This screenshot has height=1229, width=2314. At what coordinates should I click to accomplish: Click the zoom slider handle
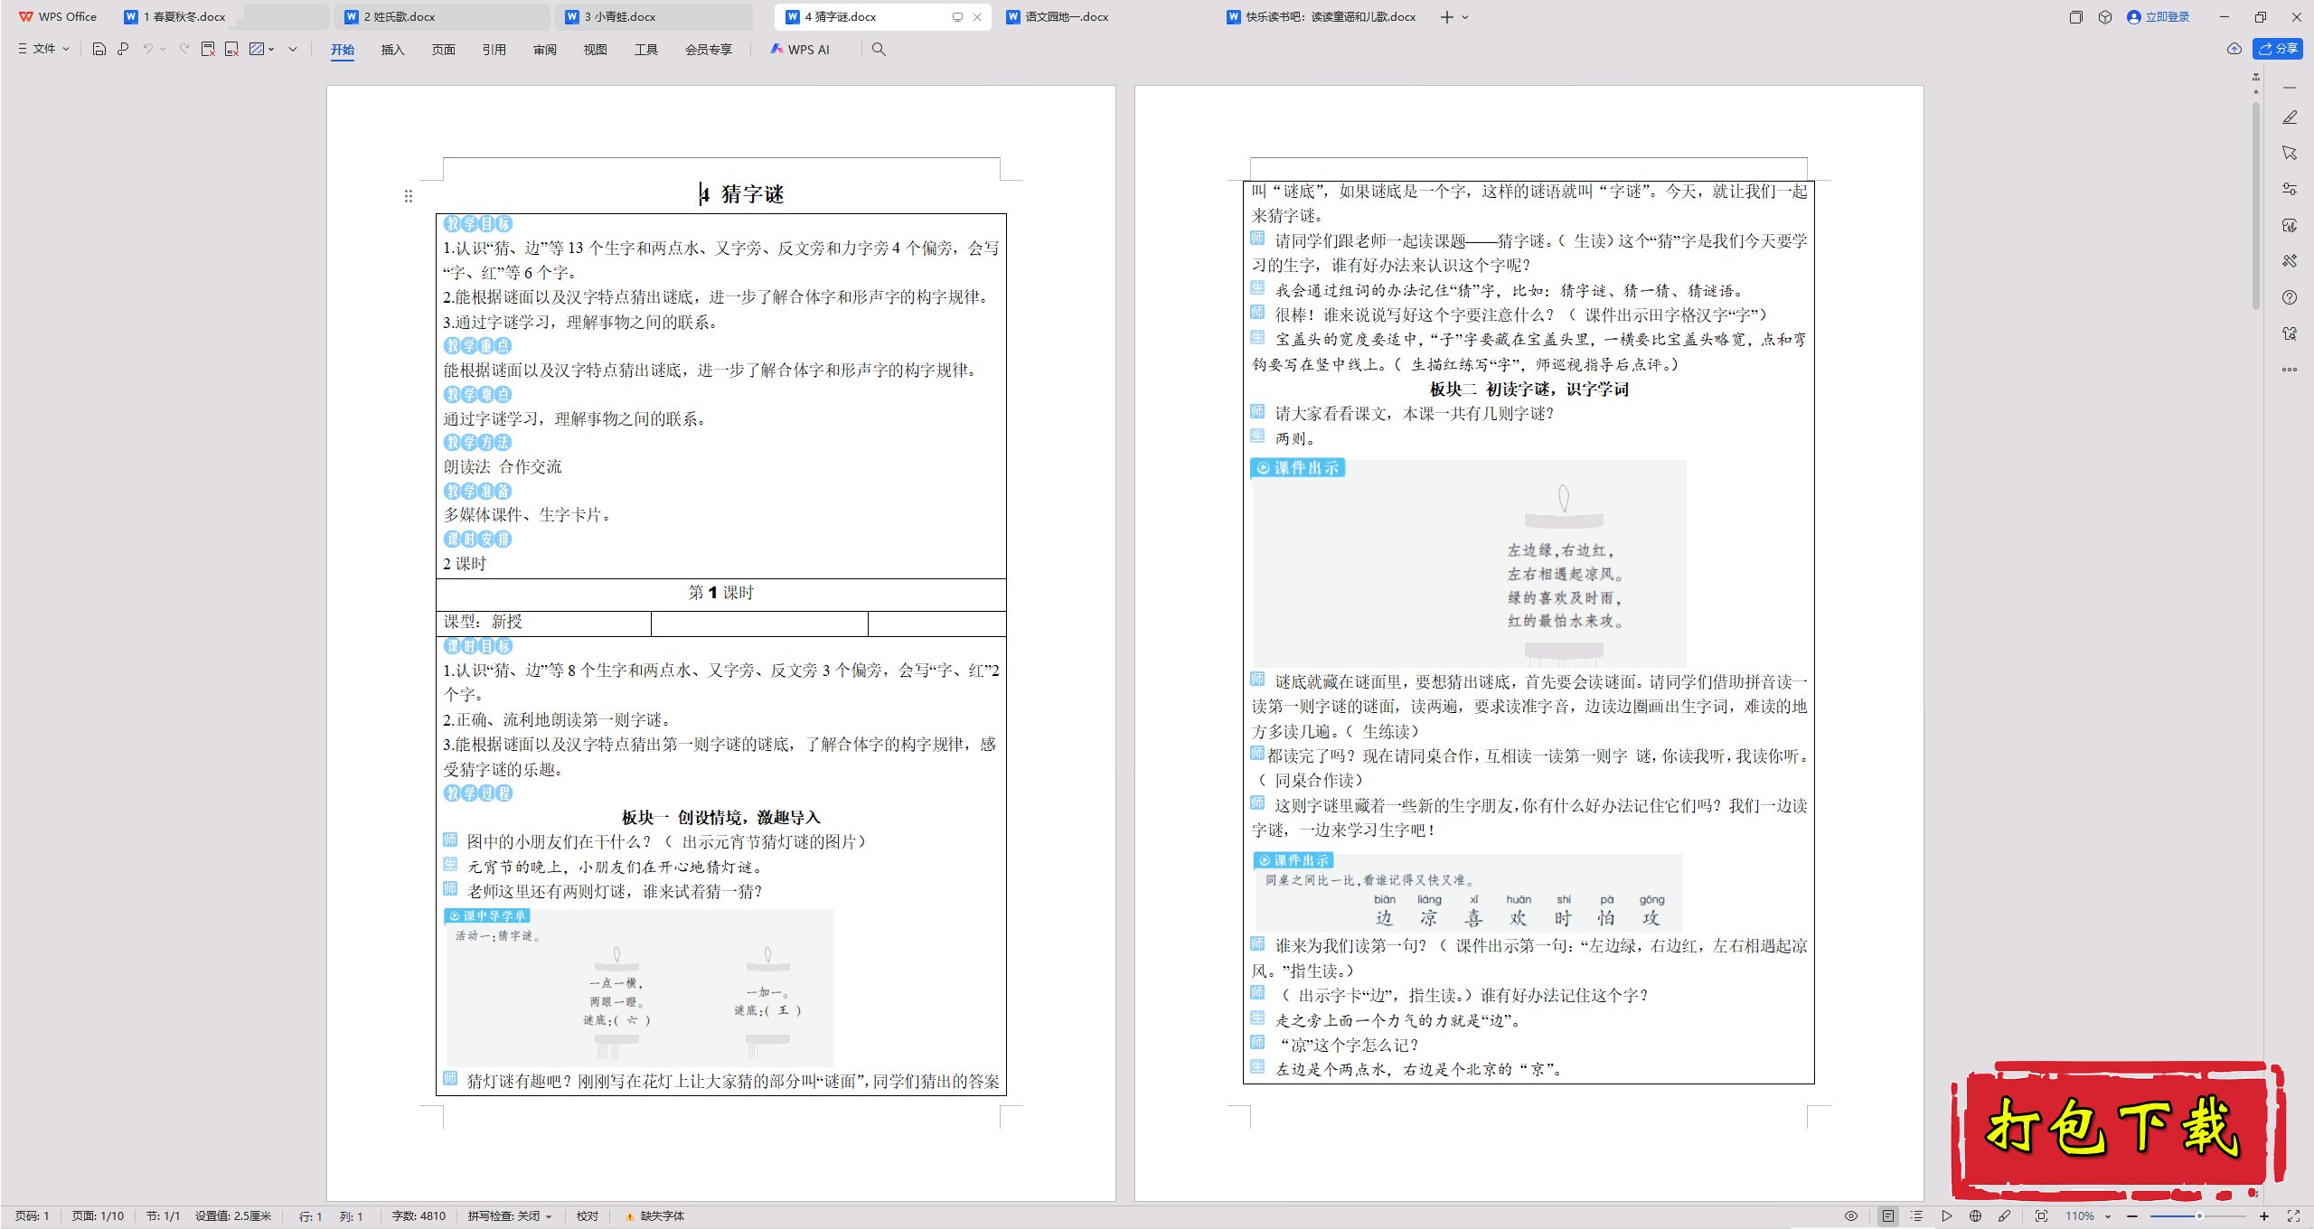(x=2199, y=1216)
